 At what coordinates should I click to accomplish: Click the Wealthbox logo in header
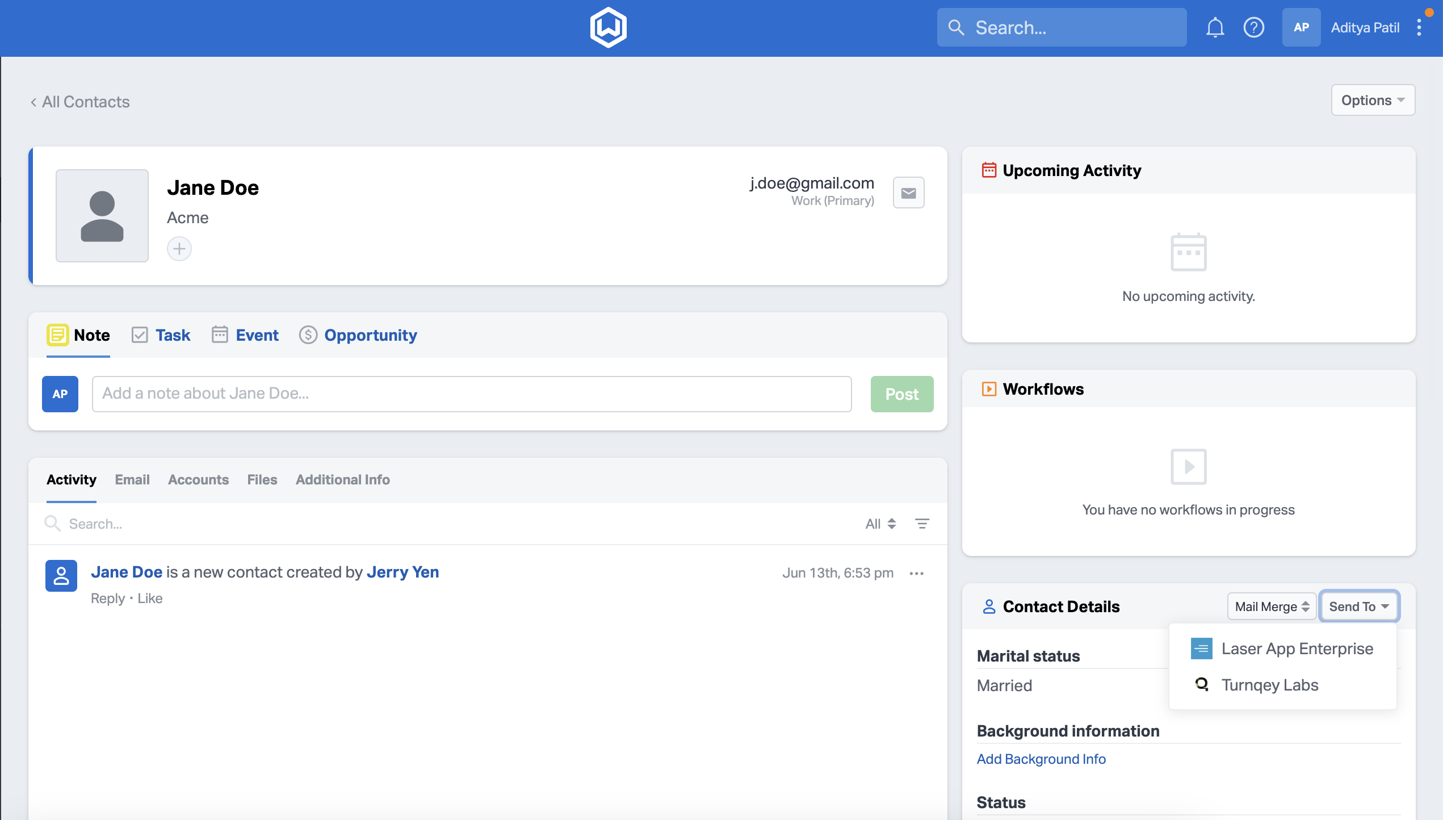click(608, 27)
